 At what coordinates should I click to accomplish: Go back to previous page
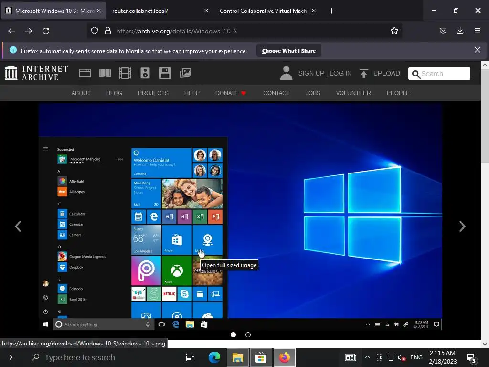[x=11, y=31]
